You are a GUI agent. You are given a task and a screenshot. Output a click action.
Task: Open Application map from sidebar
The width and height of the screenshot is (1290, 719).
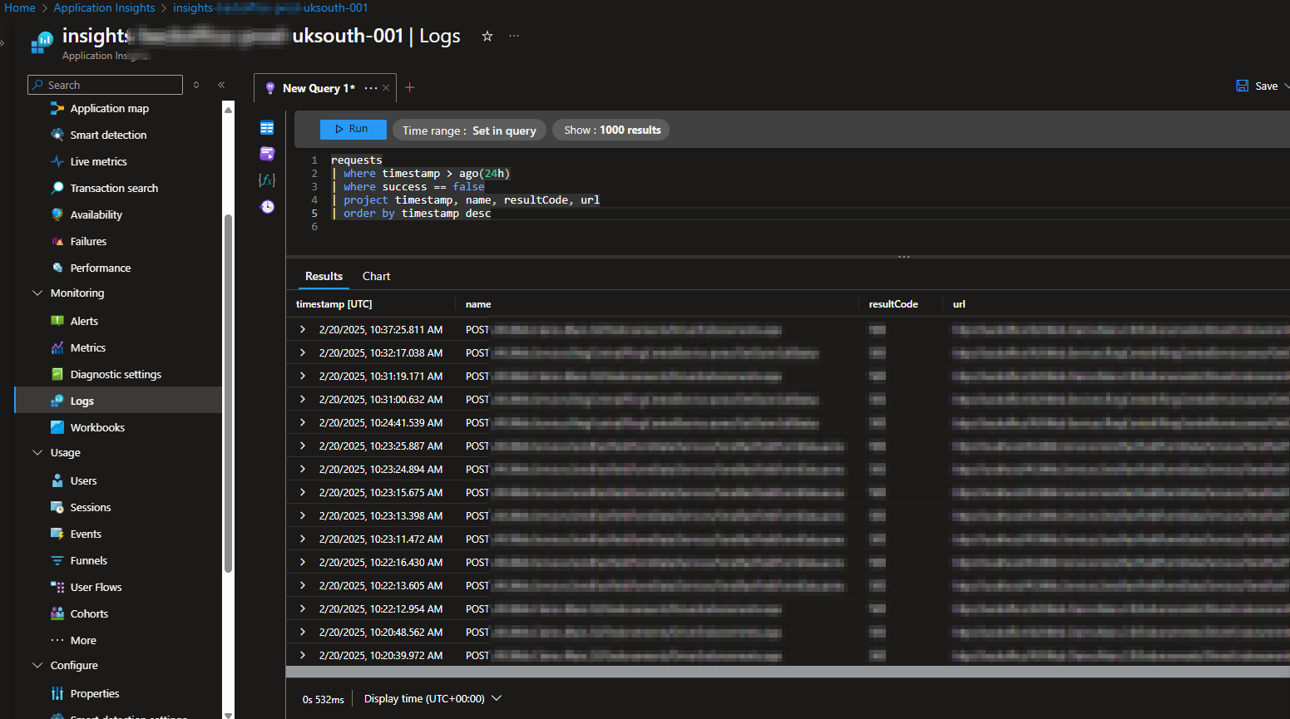[x=109, y=108]
